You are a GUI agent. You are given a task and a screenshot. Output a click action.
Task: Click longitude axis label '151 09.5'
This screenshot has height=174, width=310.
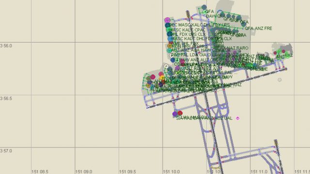point(127,172)
